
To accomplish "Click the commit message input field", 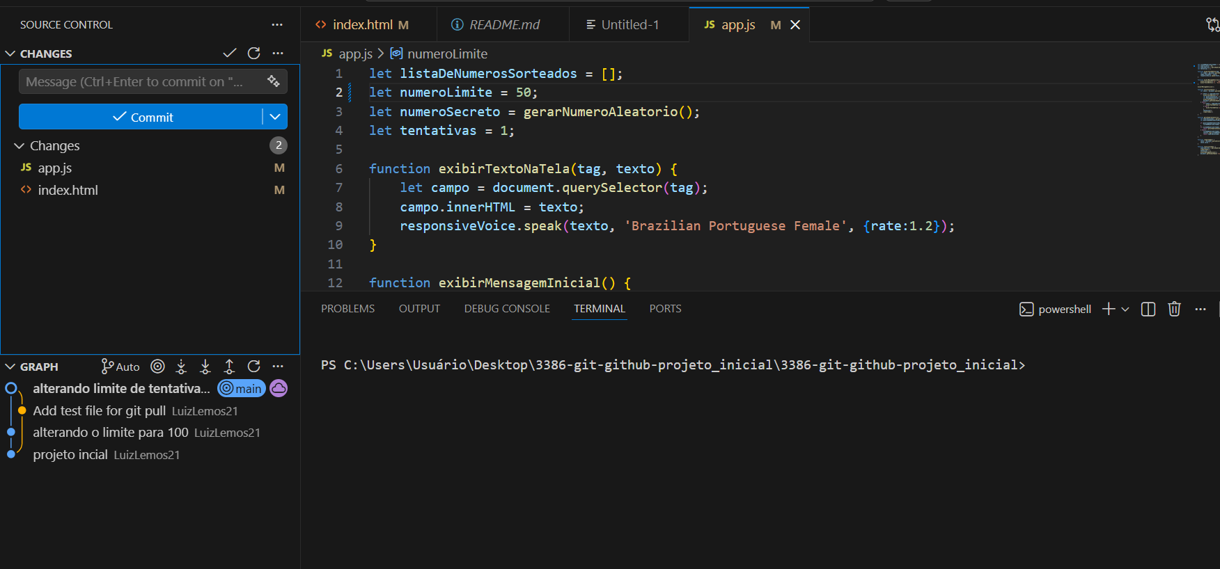I will click(139, 82).
